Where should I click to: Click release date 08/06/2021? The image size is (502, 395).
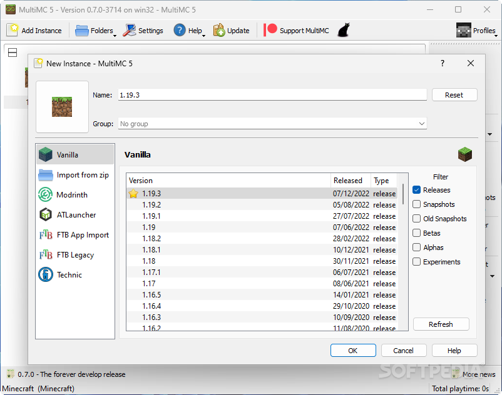pos(351,284)
